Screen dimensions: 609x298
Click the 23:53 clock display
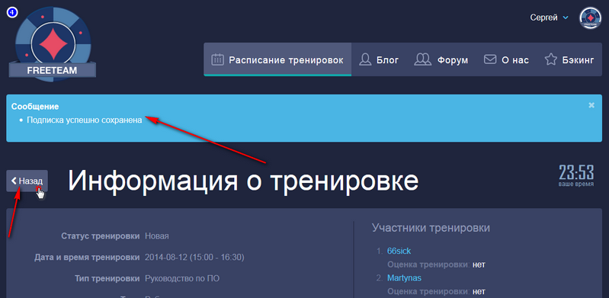click(576, 175)
